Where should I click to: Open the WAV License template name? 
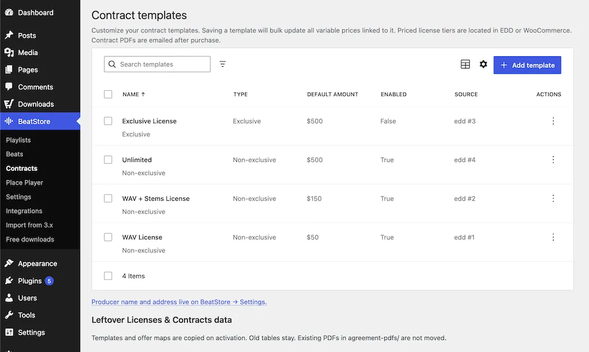tap(142, 237)
